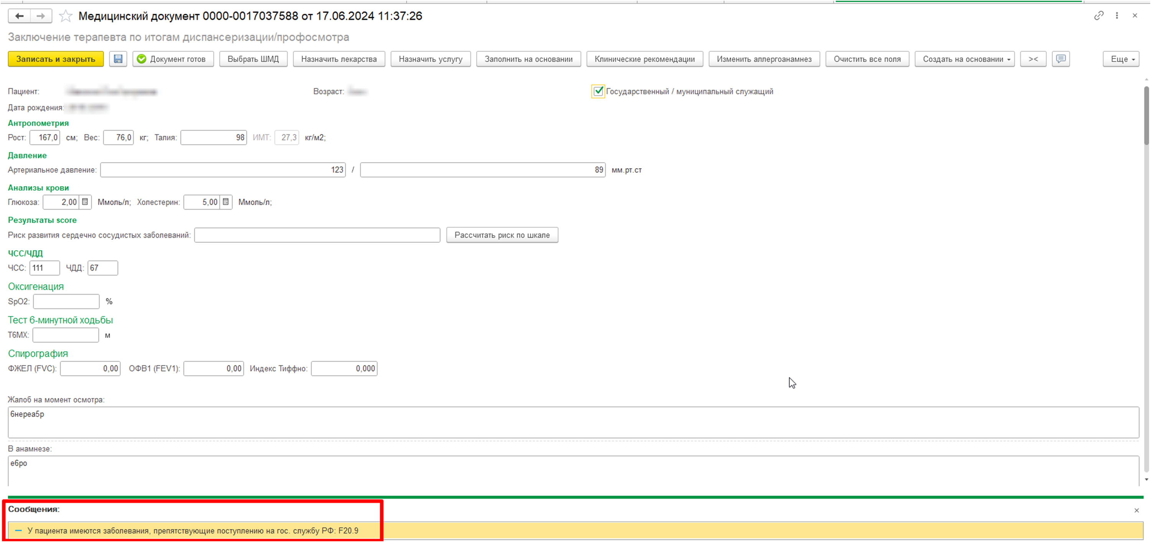The height and width of the screenshot is (542, 1151).
Task: Uncheck Государственный / муниципальный служащий checkbox
Action: 598,92
